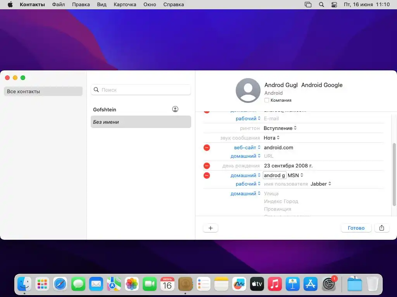Open Apple TV from the Dock
Screen dimensions: 397x297
pyautogui.click(x=257, y=284)
